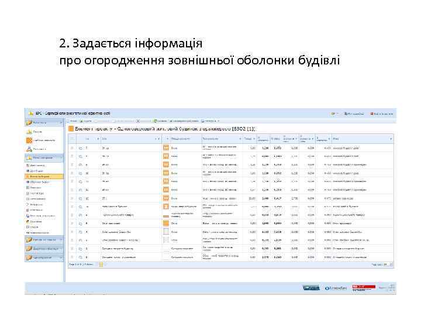The height and width of the screenshot is (316, 421).
Task: Expand the first collapsed bottom sidebar section
Action: click(x=44, y=240)
